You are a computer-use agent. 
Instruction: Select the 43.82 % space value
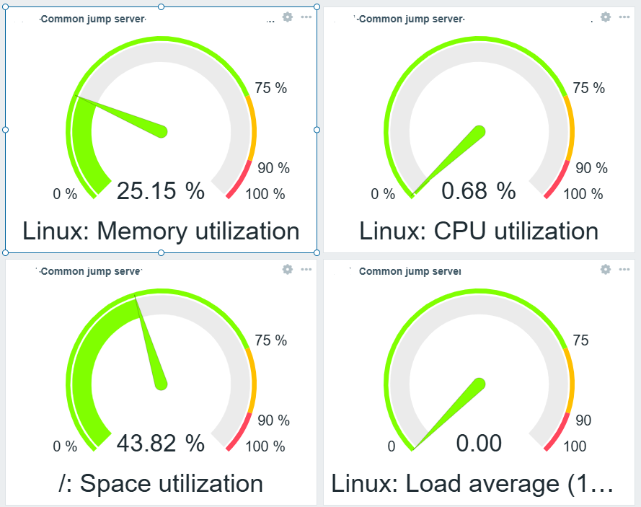tap(161, 444)
